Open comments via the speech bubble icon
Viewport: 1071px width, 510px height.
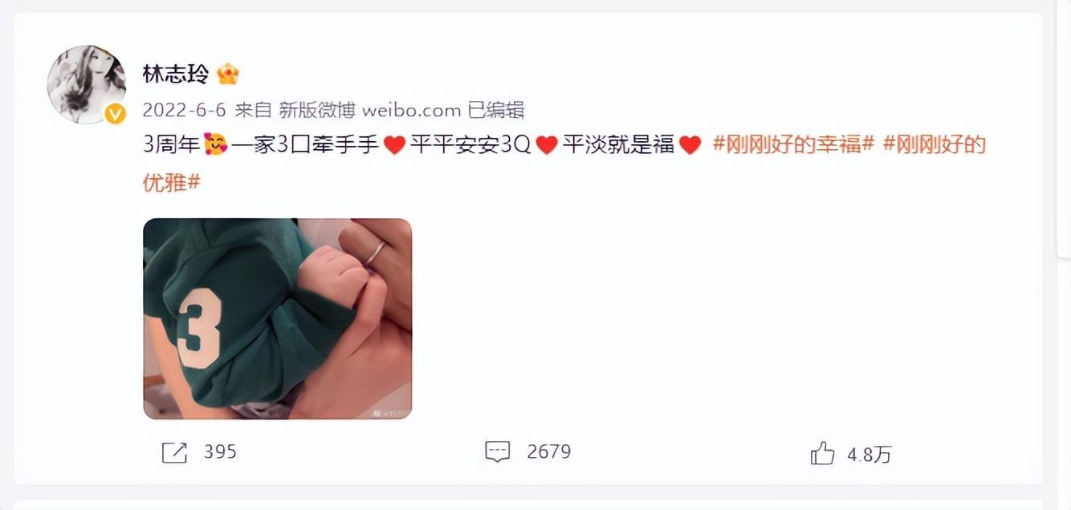point(498,452)
